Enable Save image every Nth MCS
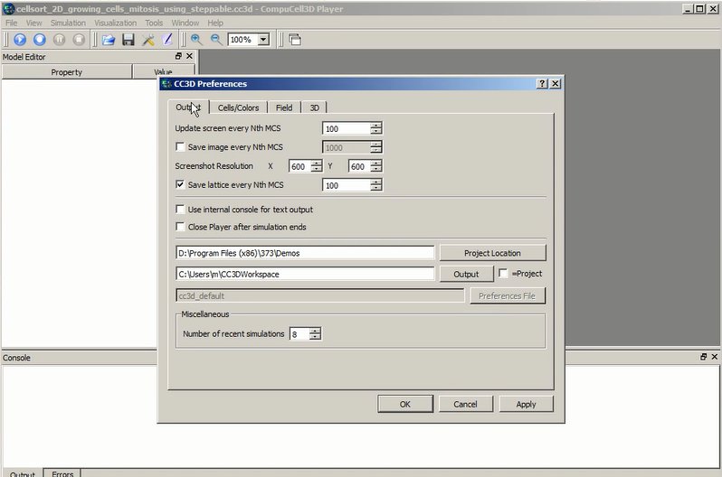 (180, 147)
